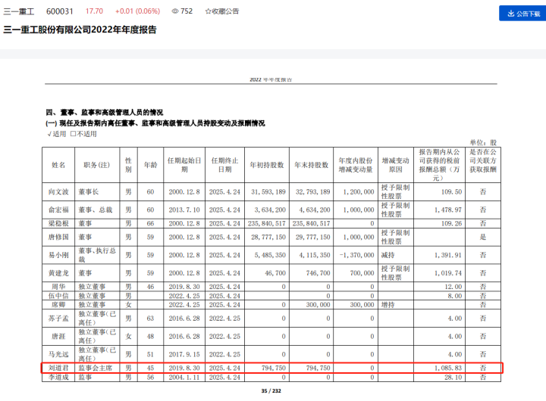Click the name cell 黄建龙
546x401 pixels.
pos(58,273)
